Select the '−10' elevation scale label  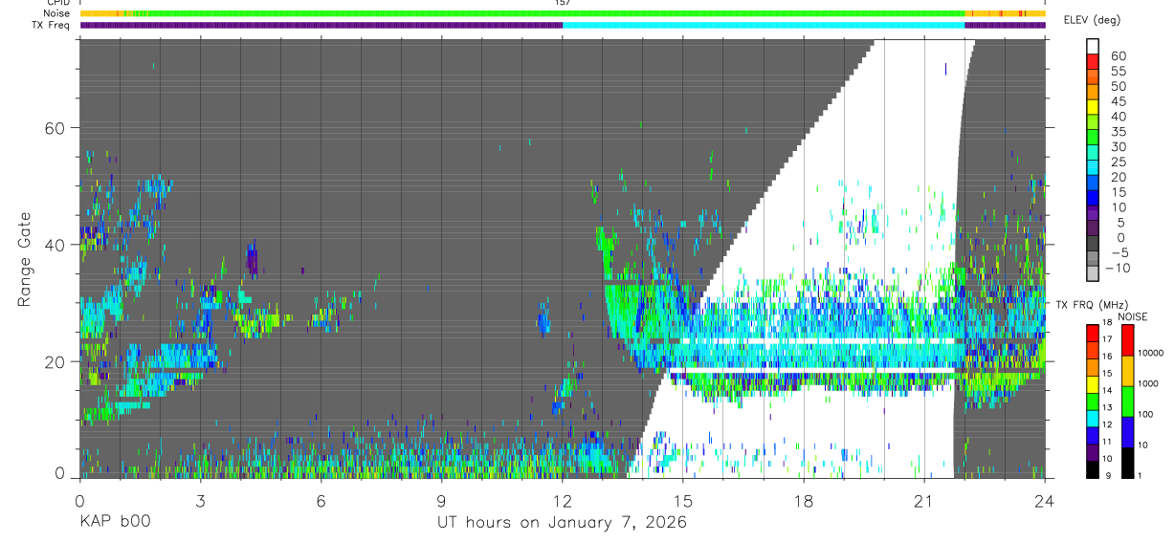tap(1118, 268)
